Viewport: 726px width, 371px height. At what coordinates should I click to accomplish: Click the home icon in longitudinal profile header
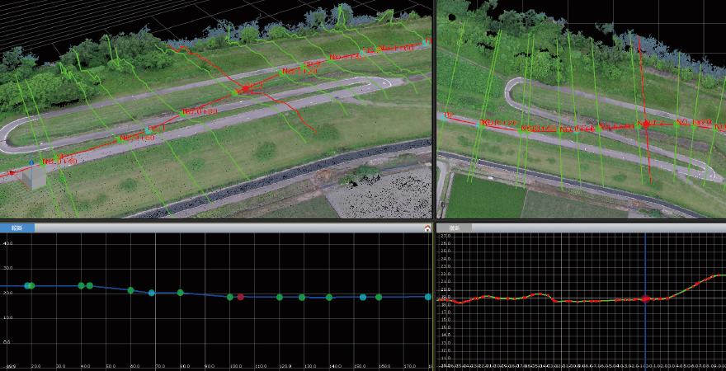pyautogui.click(x=427, y=228)
